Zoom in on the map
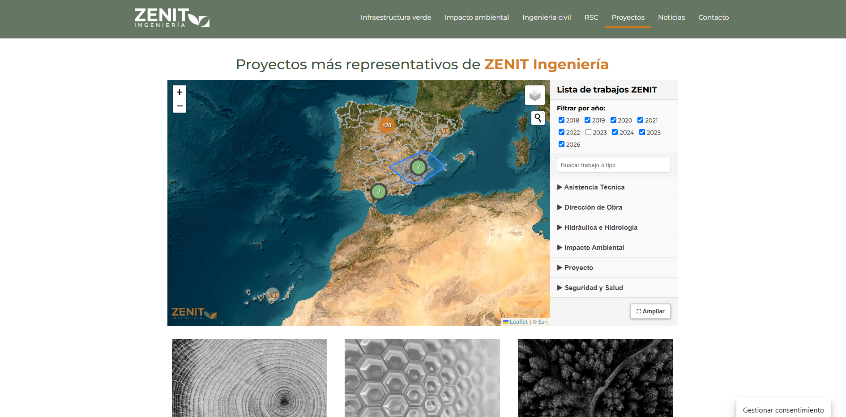Screen dimensions: 846x417 [179, 92]
